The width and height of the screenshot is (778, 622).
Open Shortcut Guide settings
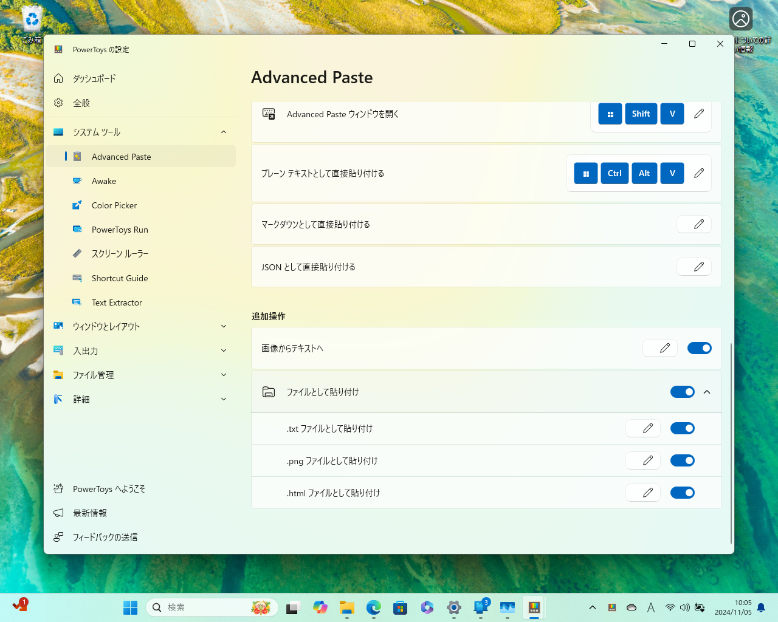tap(141, 278)
